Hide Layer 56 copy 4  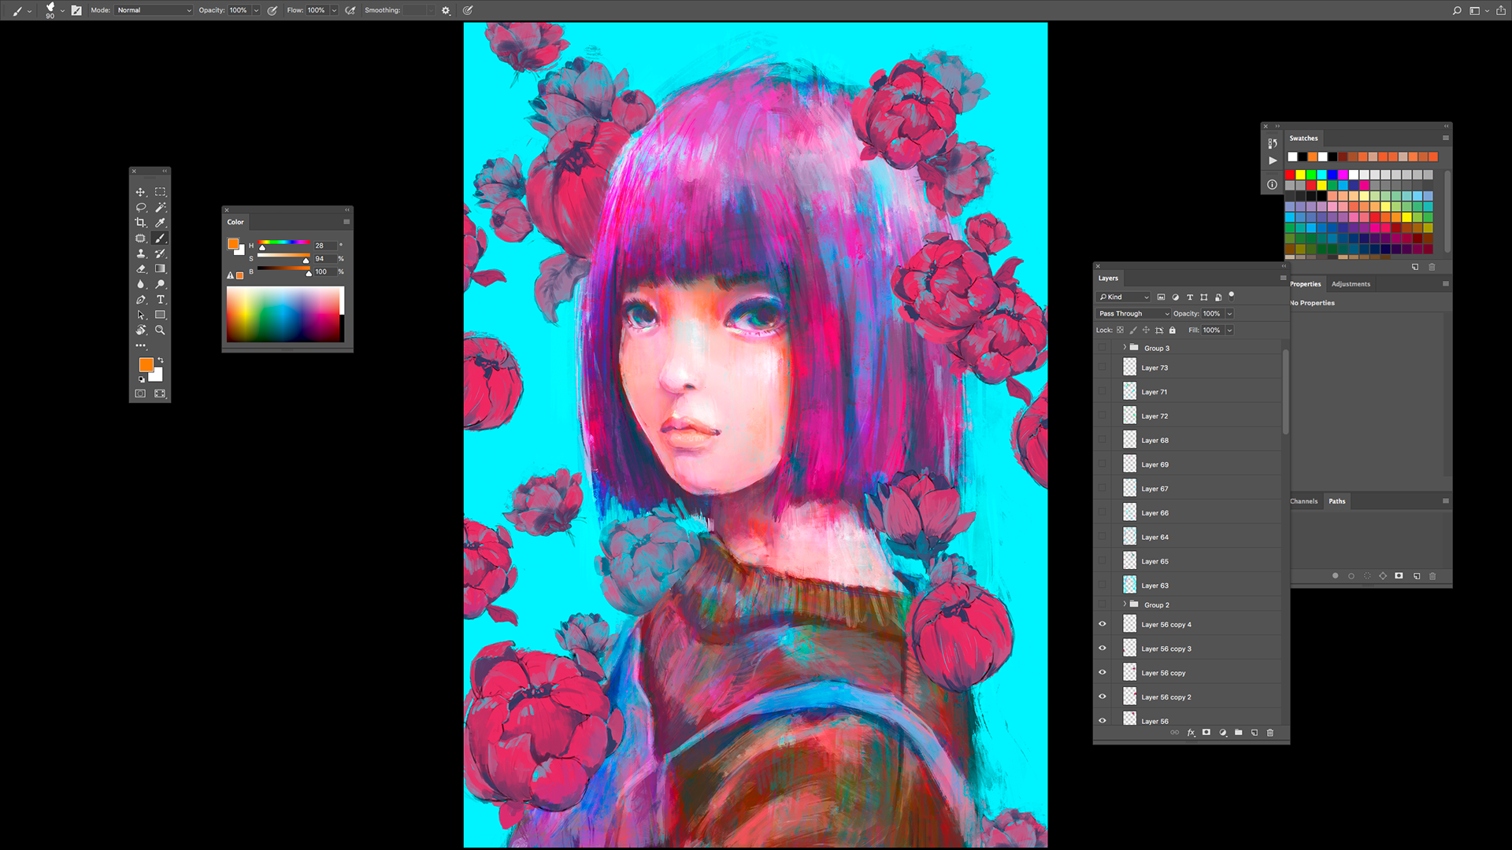tap(1102, 624)
